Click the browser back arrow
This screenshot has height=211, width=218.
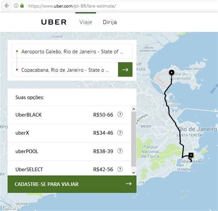tap(7, 6)
